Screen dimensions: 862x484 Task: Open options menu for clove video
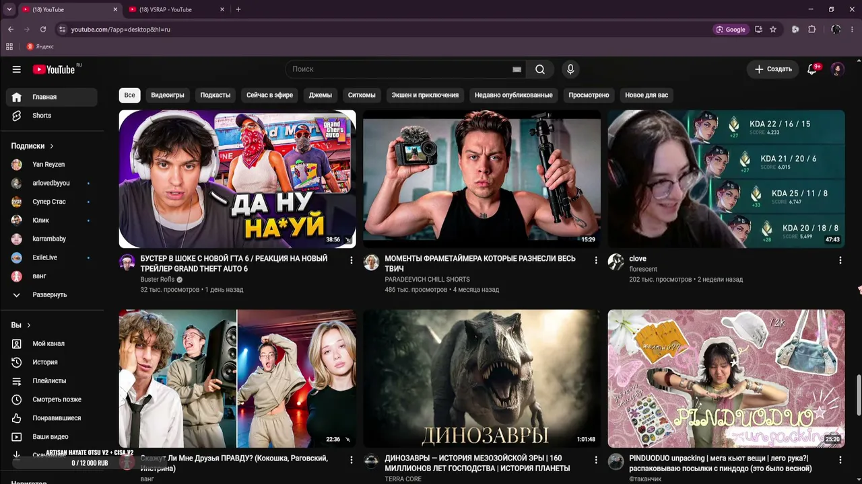(x=840, y=260)
